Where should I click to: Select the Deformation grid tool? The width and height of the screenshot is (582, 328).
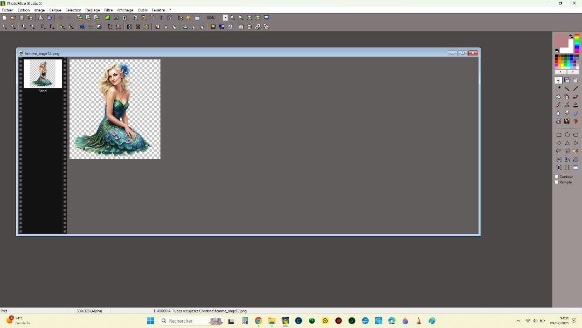tap(558, 121)
